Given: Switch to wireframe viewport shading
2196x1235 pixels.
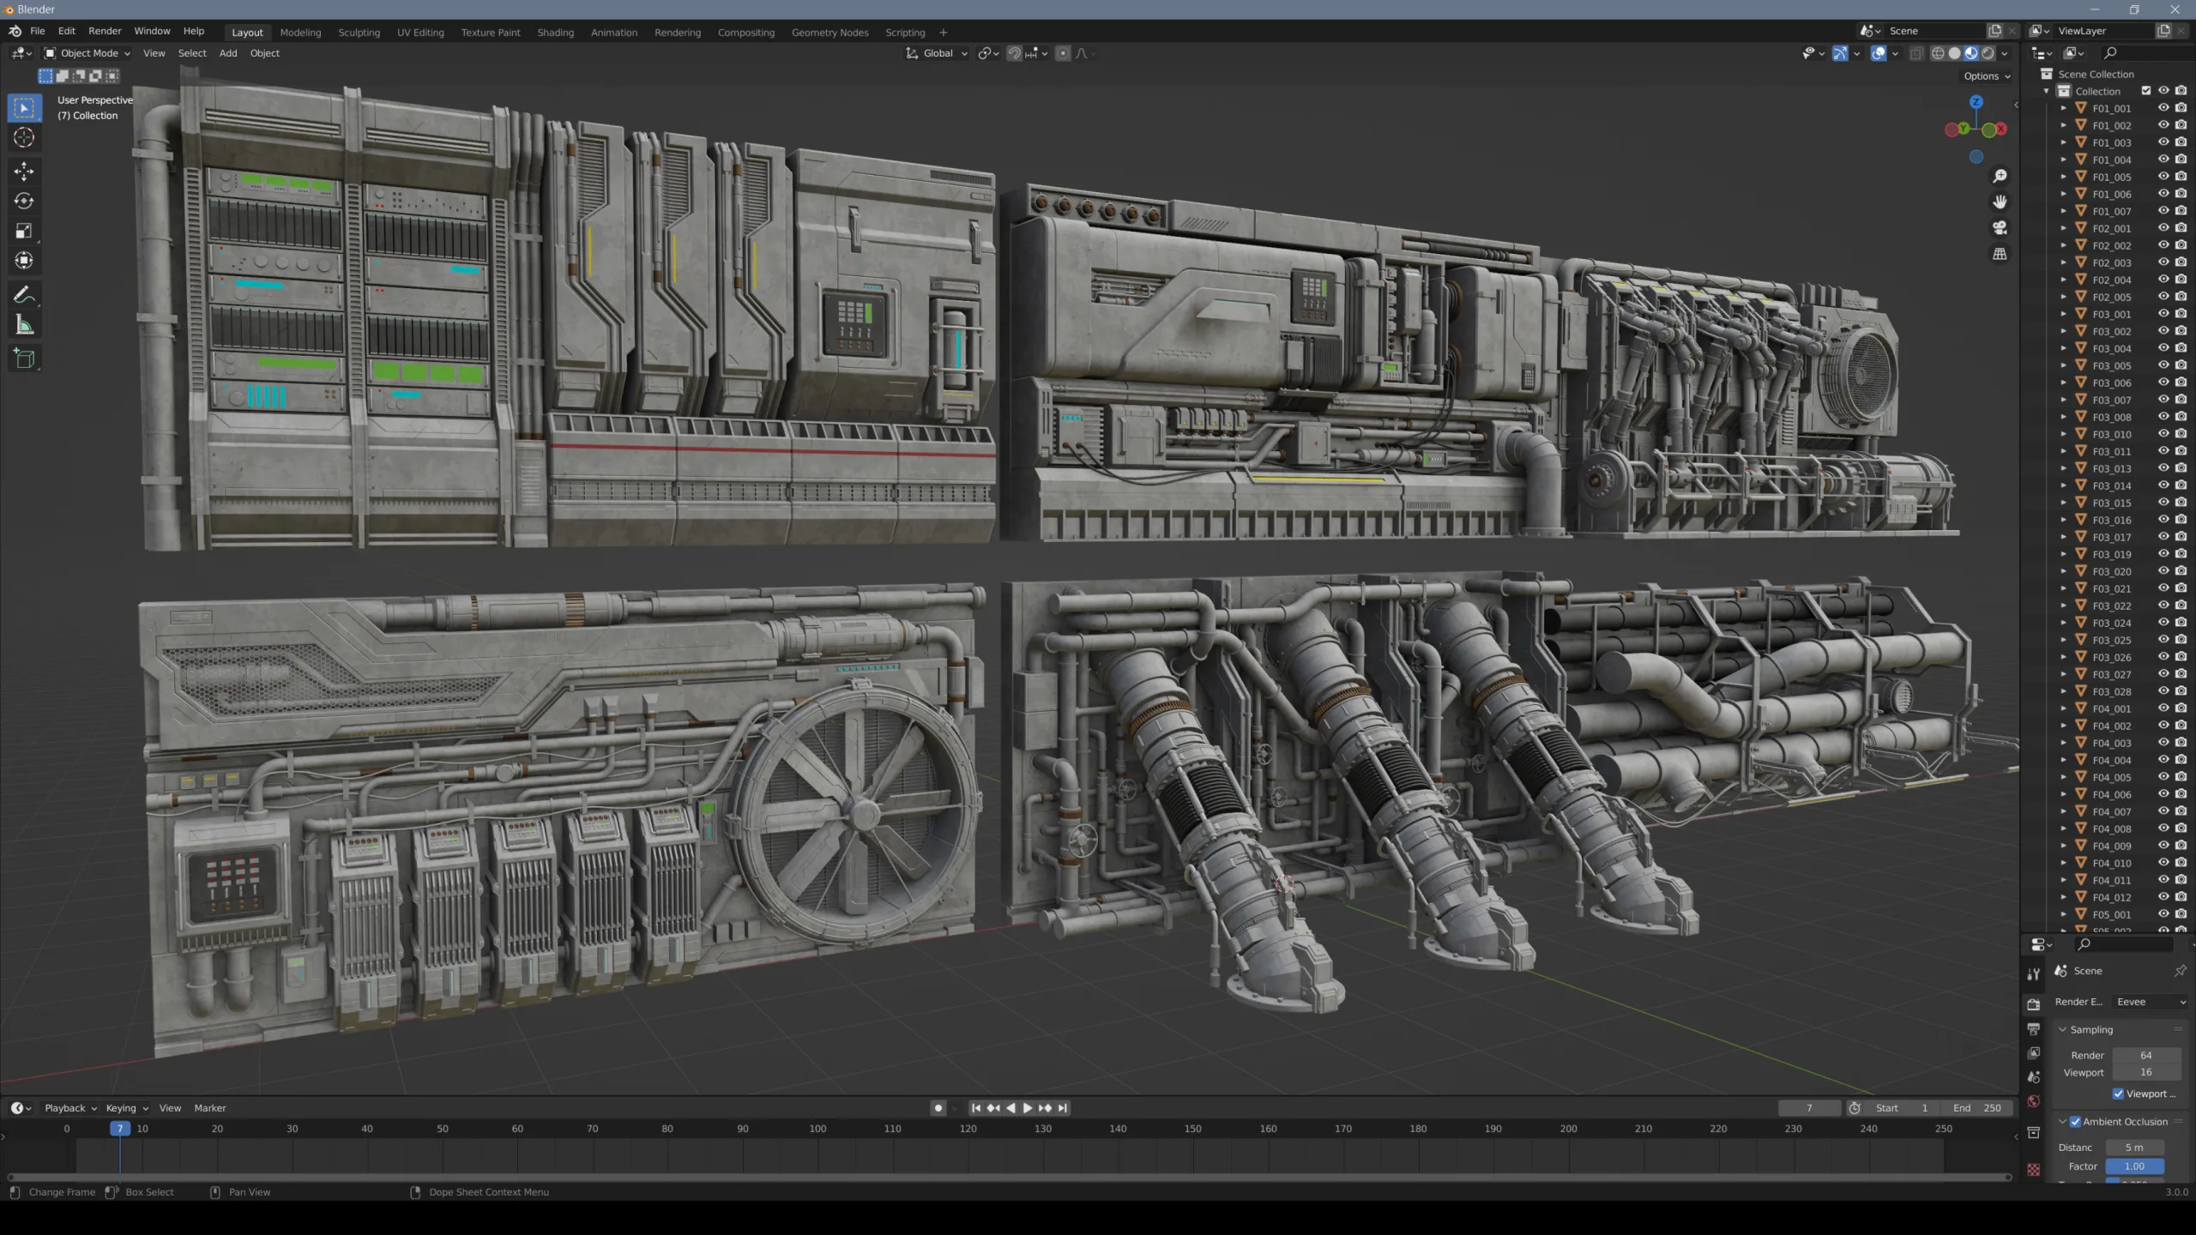Looking at the screenshot, I should click(x=1938, y=53).
